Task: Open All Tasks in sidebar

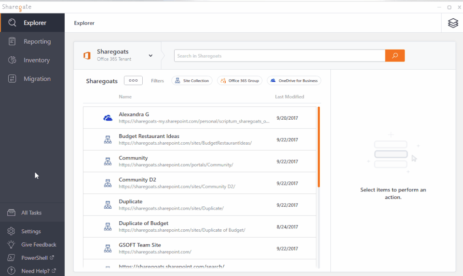Action: (x=32, y=213)
